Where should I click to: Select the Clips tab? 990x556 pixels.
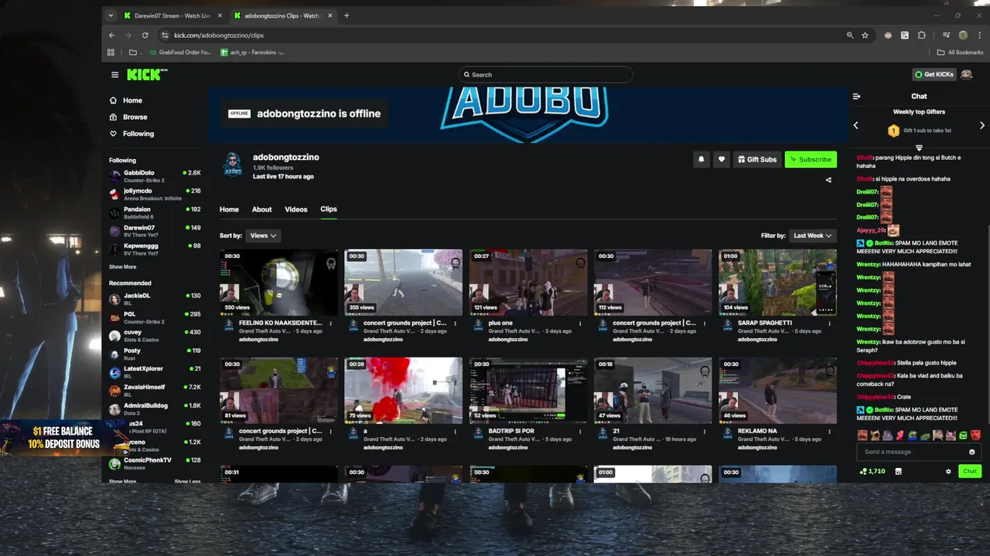point(329,209)
